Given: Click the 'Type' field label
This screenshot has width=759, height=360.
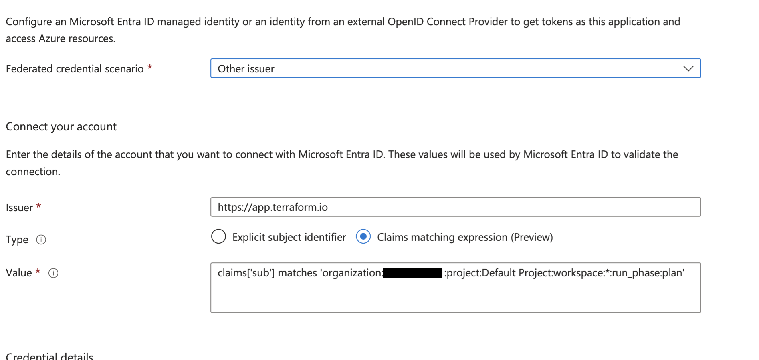Looking at the screenshot, I should click(17, 240).
